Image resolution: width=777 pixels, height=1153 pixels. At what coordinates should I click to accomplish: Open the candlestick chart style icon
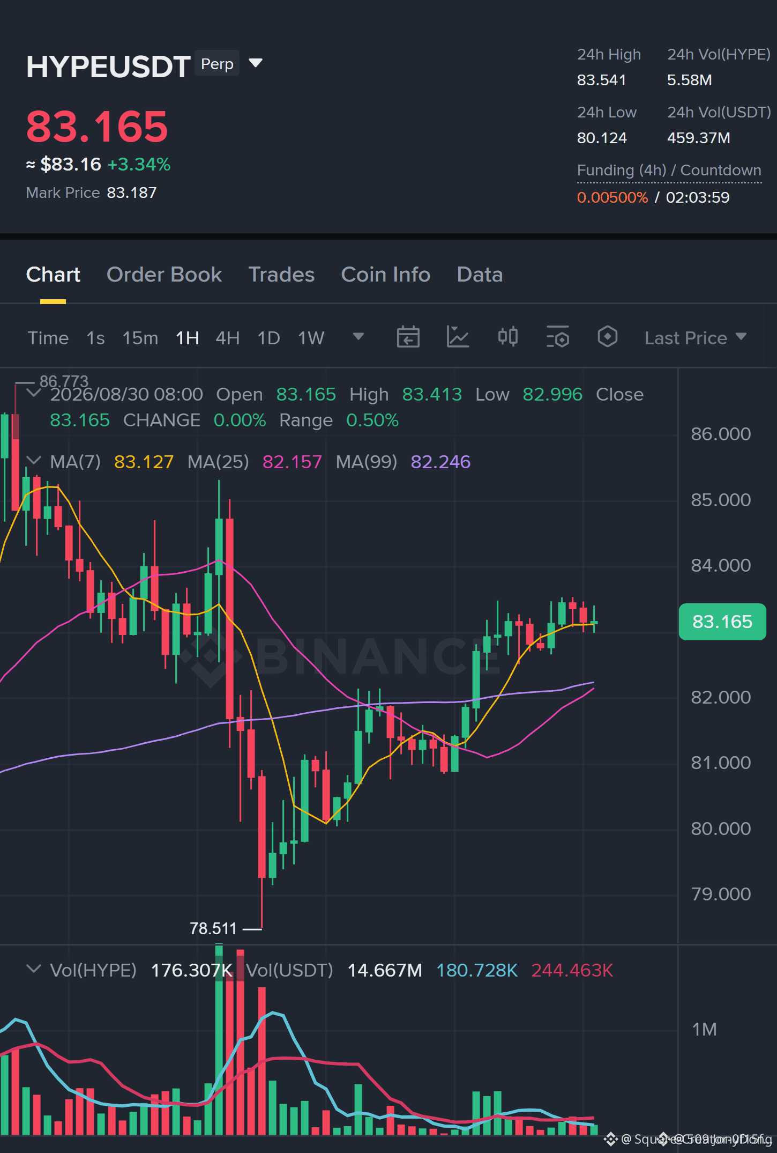pos(508,337)
